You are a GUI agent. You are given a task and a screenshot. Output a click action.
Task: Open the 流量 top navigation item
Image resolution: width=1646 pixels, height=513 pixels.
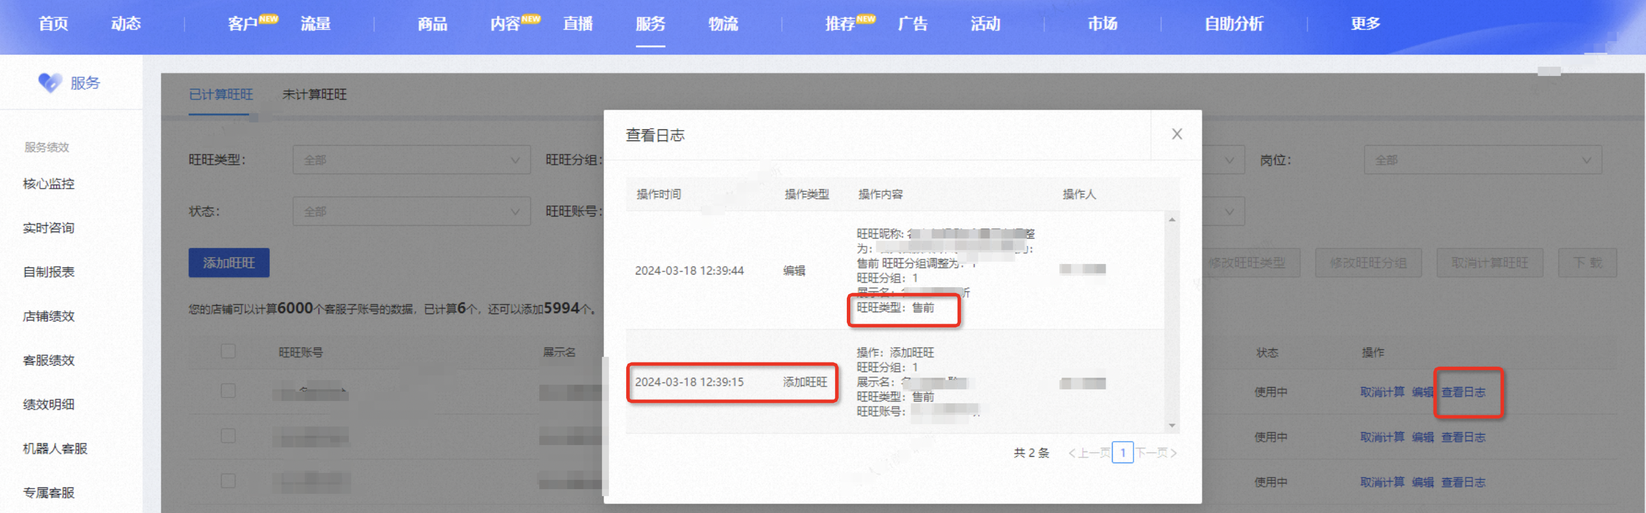click(316, 24)
